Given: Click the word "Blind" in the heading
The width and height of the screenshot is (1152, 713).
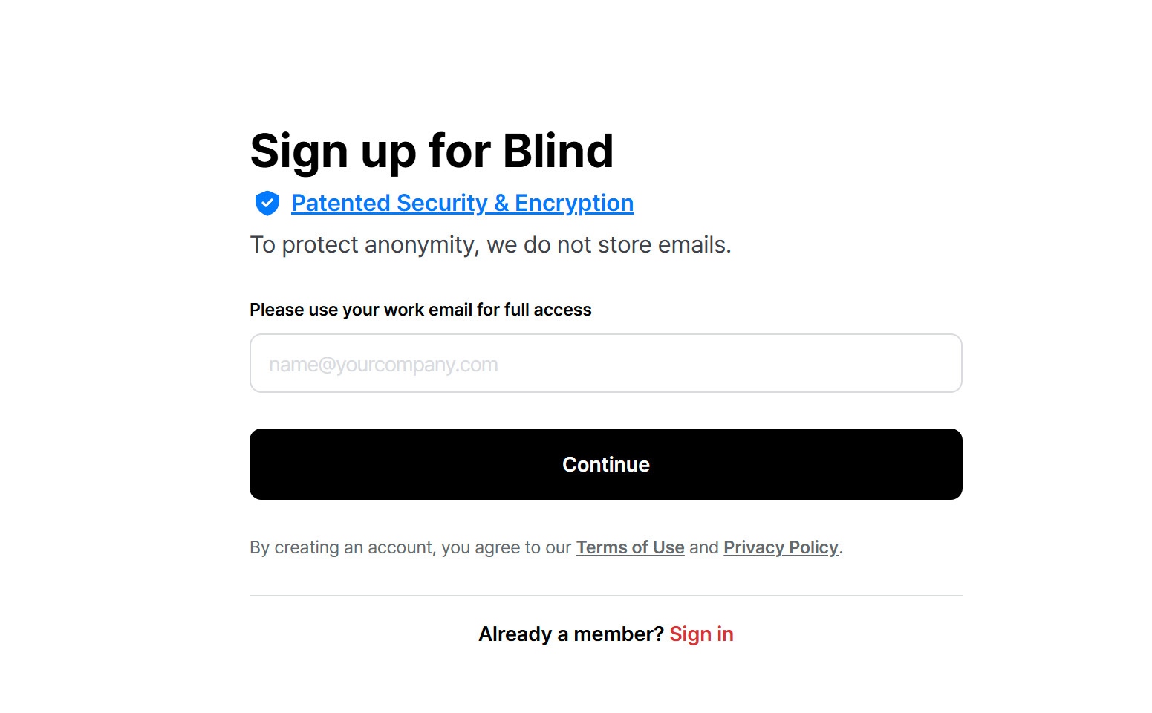Looking at the screenshot, I should tap(558, 151).
